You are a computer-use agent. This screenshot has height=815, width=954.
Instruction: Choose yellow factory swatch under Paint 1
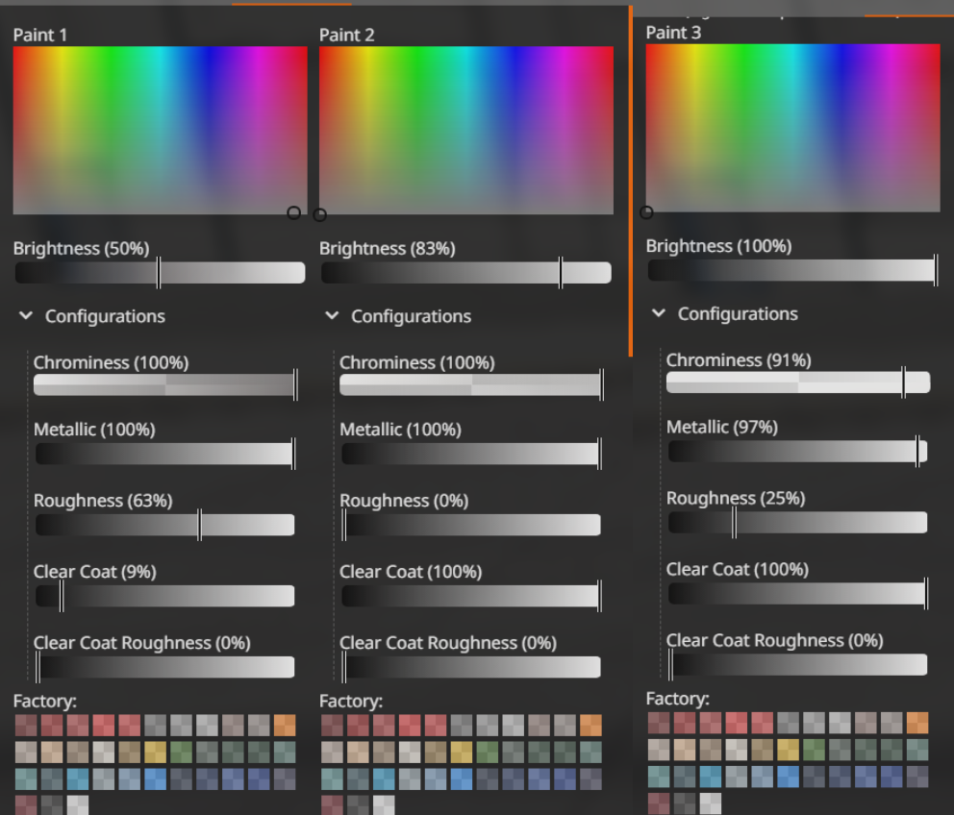click(x=155, y=753)
